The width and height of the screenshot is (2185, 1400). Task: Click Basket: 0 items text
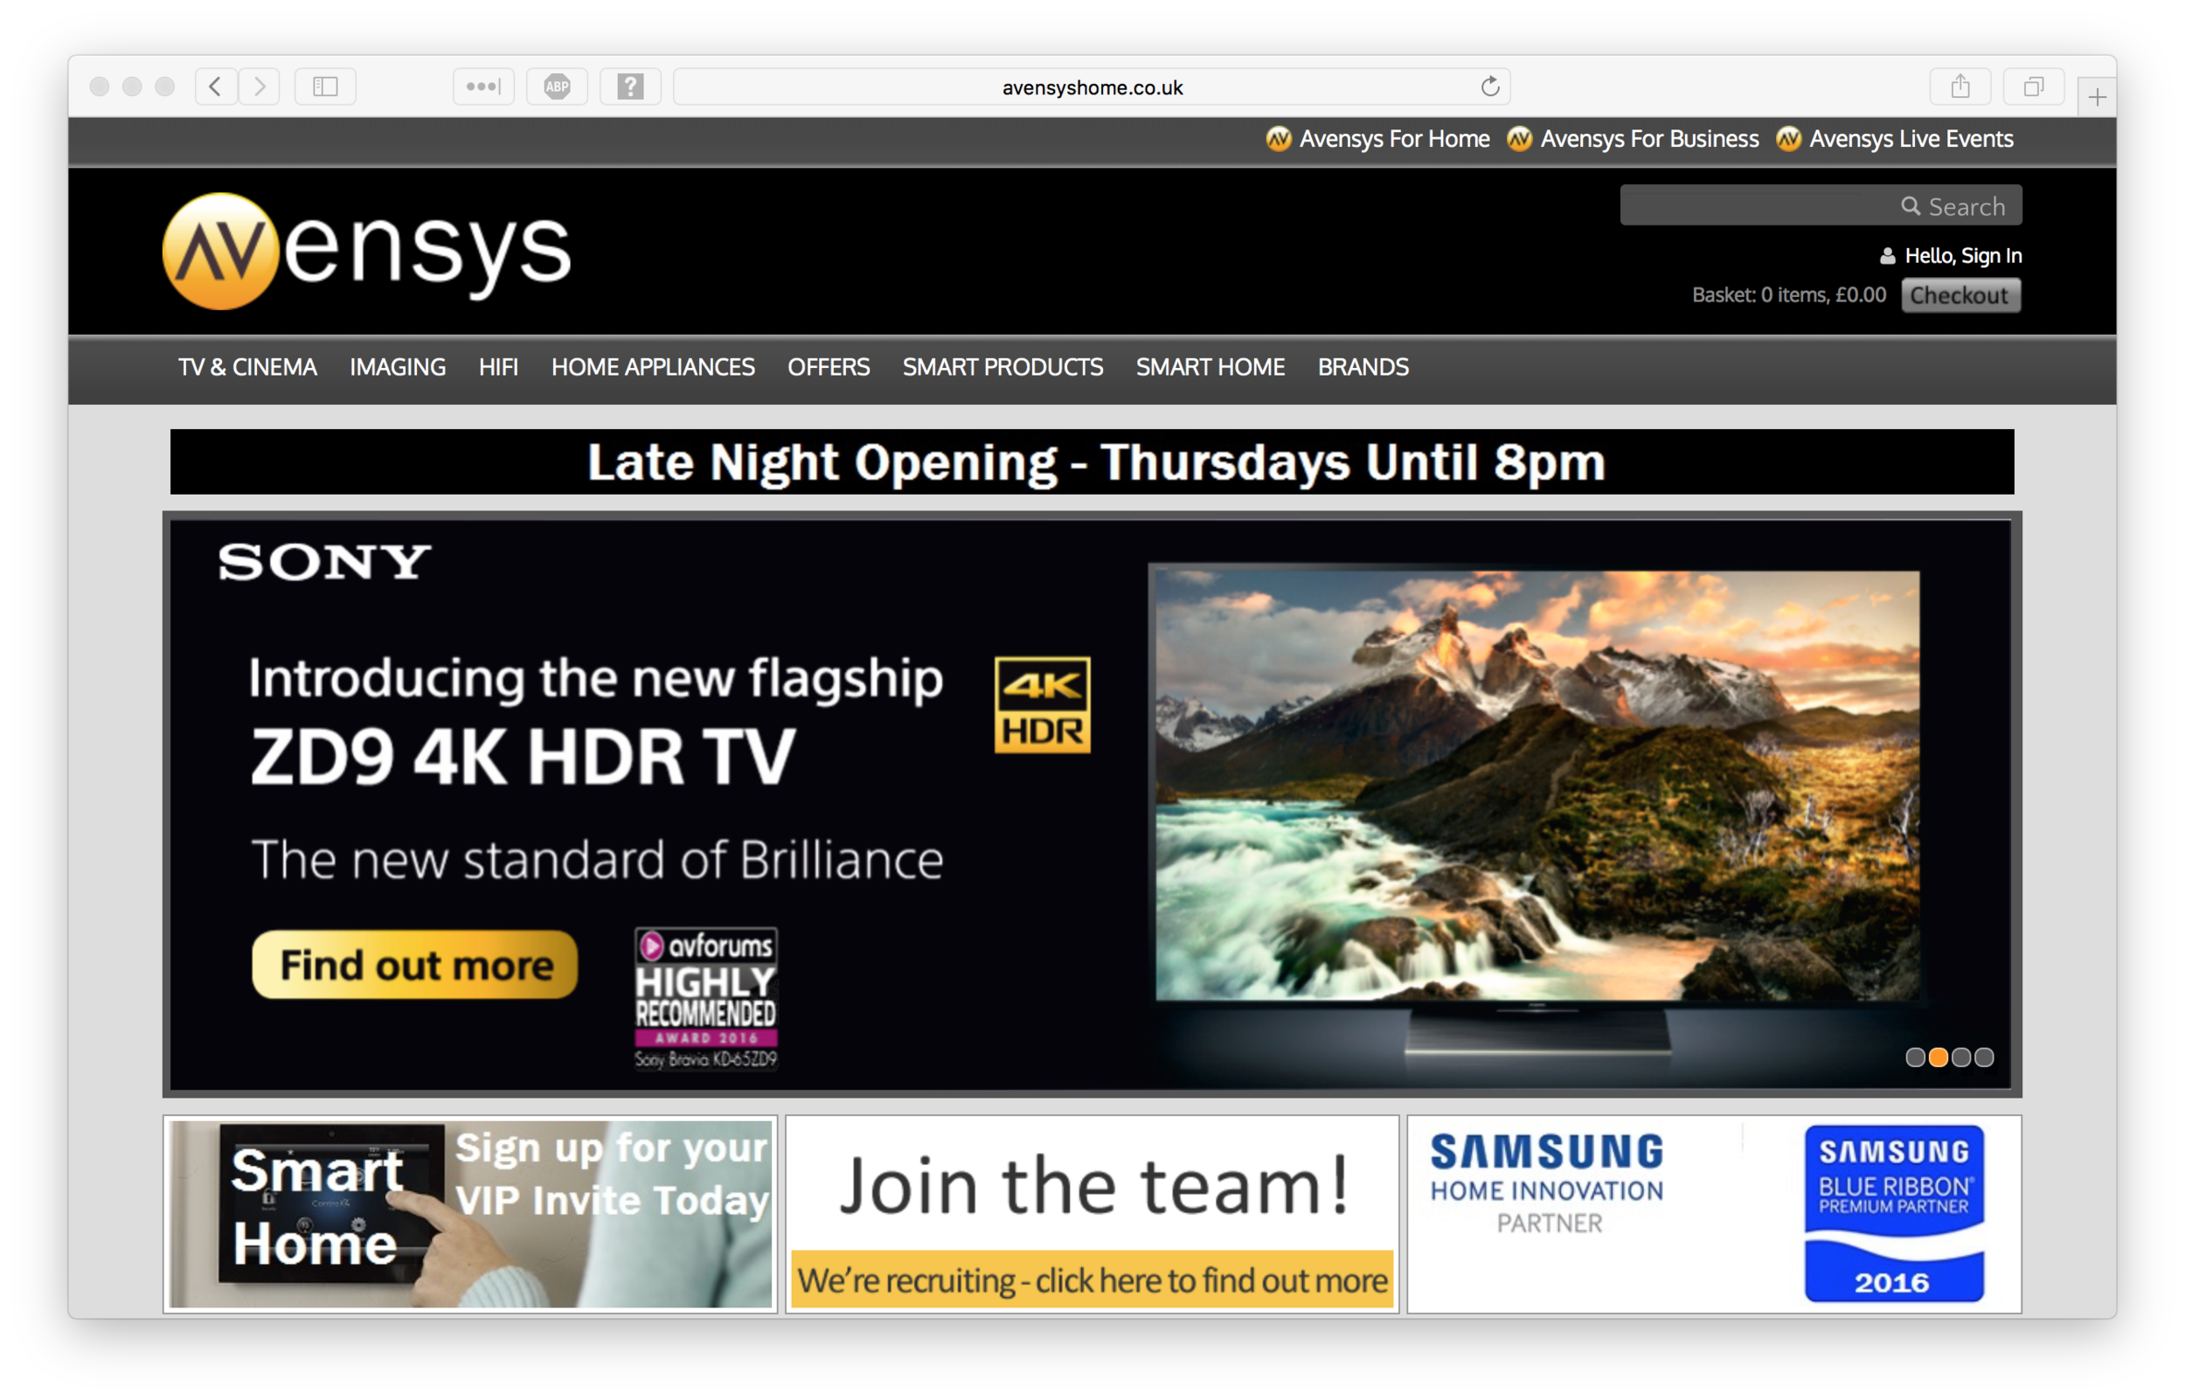click(1789, 295)
